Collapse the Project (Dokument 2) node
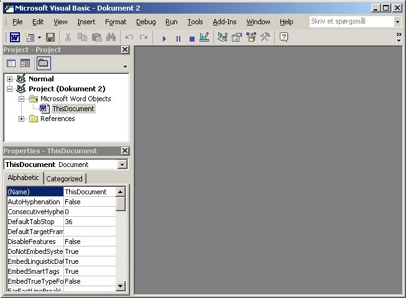This screenshot has height=298, width=406. pyautogui.click(x=9, y=89)
